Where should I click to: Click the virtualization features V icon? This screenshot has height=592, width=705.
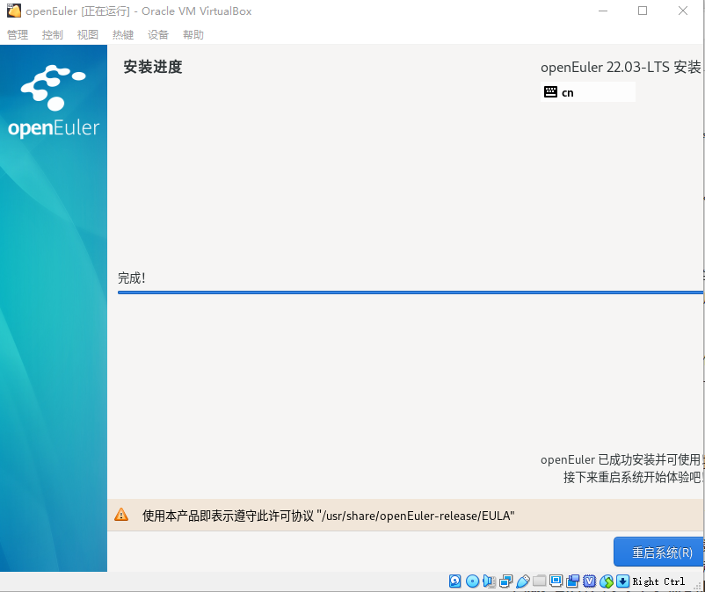click(x=590, y=581)
